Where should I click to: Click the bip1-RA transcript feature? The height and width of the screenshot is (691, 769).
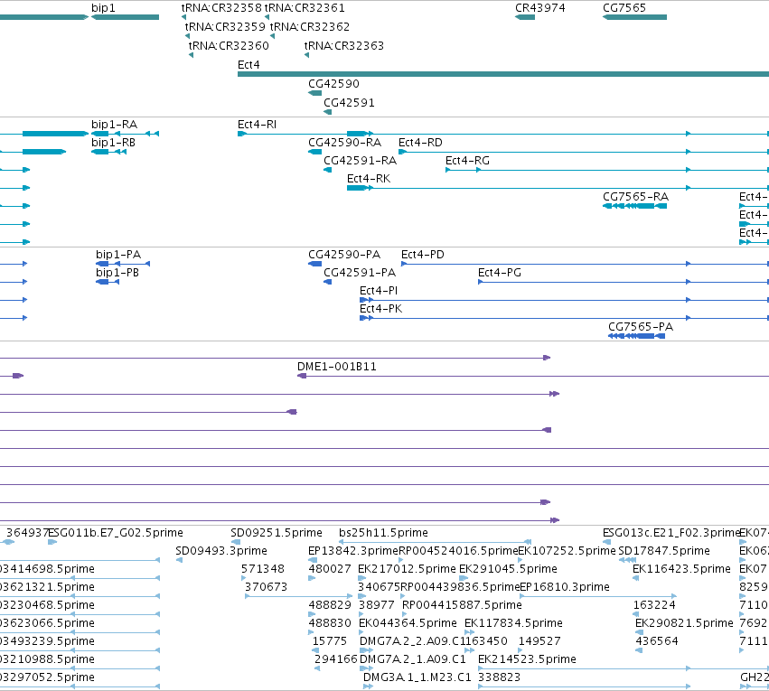tap(125, 134)
